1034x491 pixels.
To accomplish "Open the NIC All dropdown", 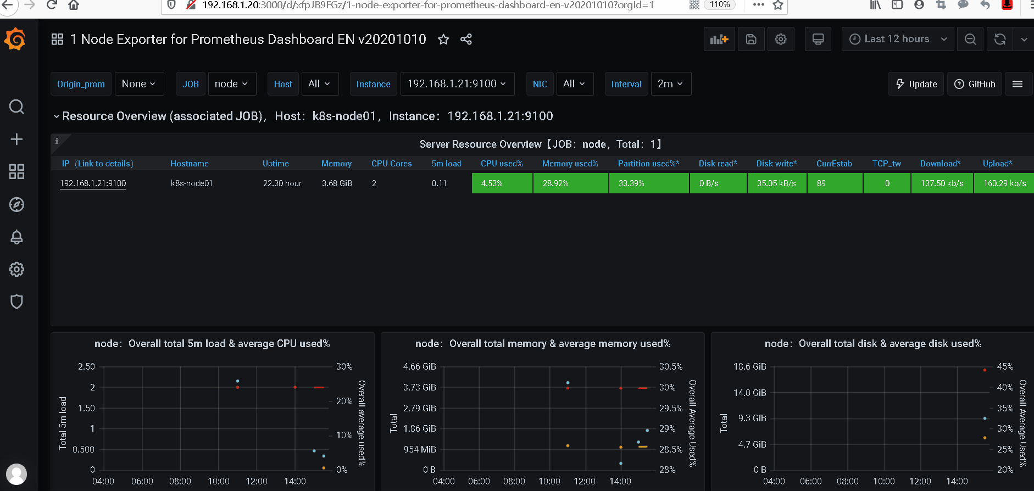I will point(575,84).
